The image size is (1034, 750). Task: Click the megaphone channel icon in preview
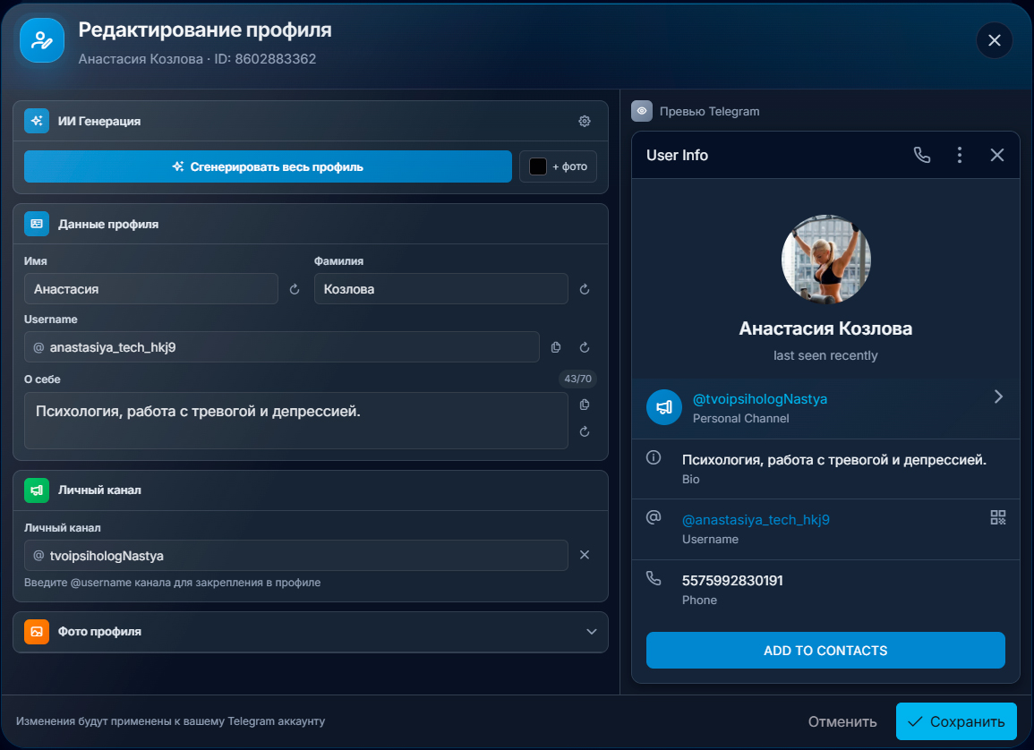664,407
